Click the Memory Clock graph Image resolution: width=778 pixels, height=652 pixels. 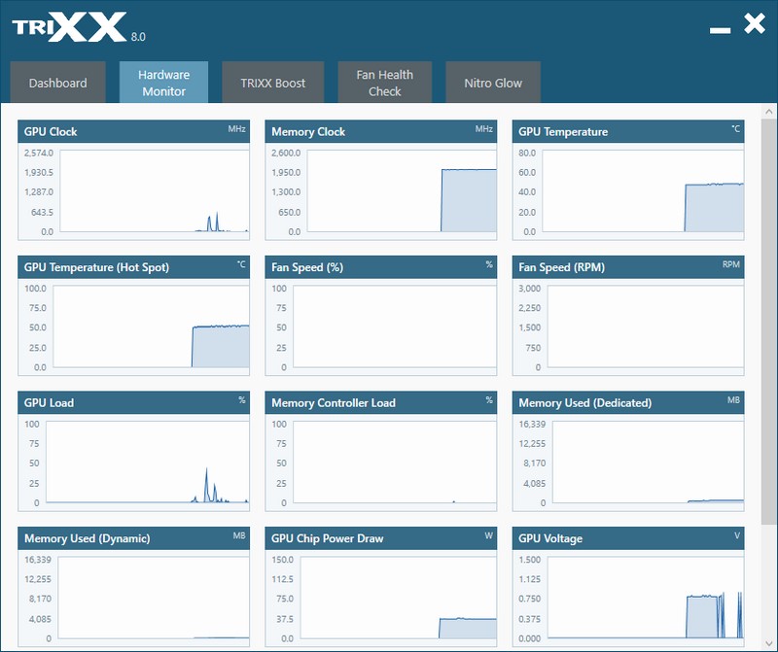tap(402, 190)
